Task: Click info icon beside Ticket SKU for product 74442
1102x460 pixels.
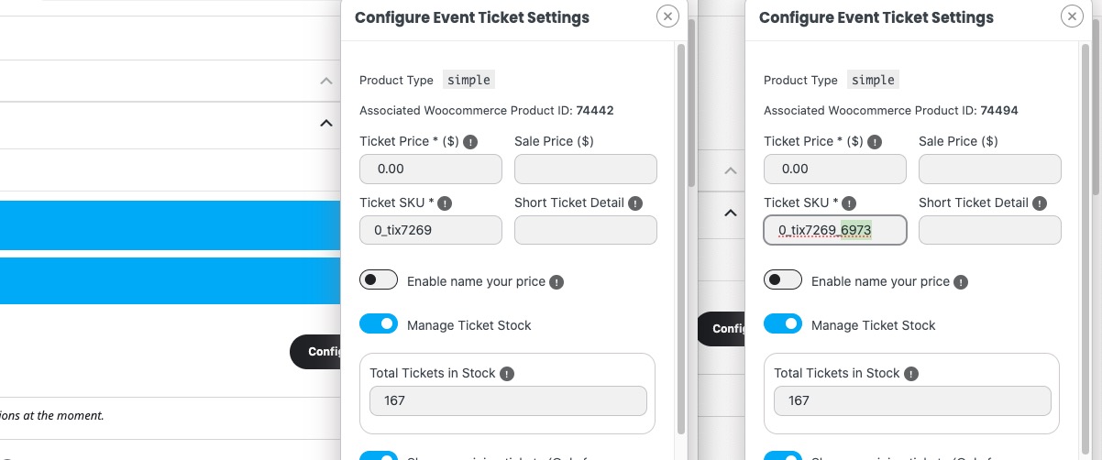Action: pos(446,203)
